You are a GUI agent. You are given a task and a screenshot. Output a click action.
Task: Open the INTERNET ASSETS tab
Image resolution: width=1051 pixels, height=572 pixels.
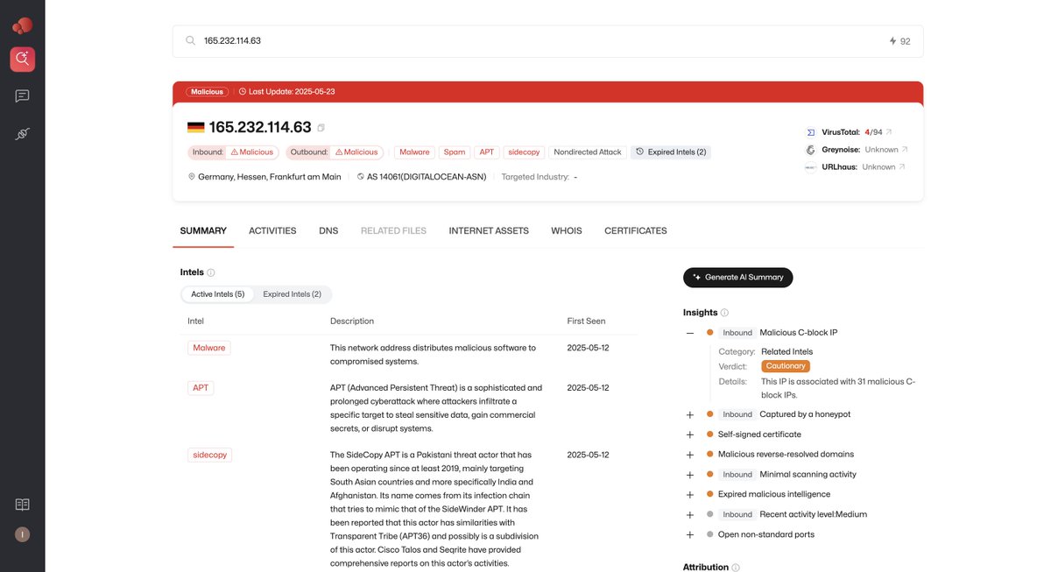[x=489, y=231]
